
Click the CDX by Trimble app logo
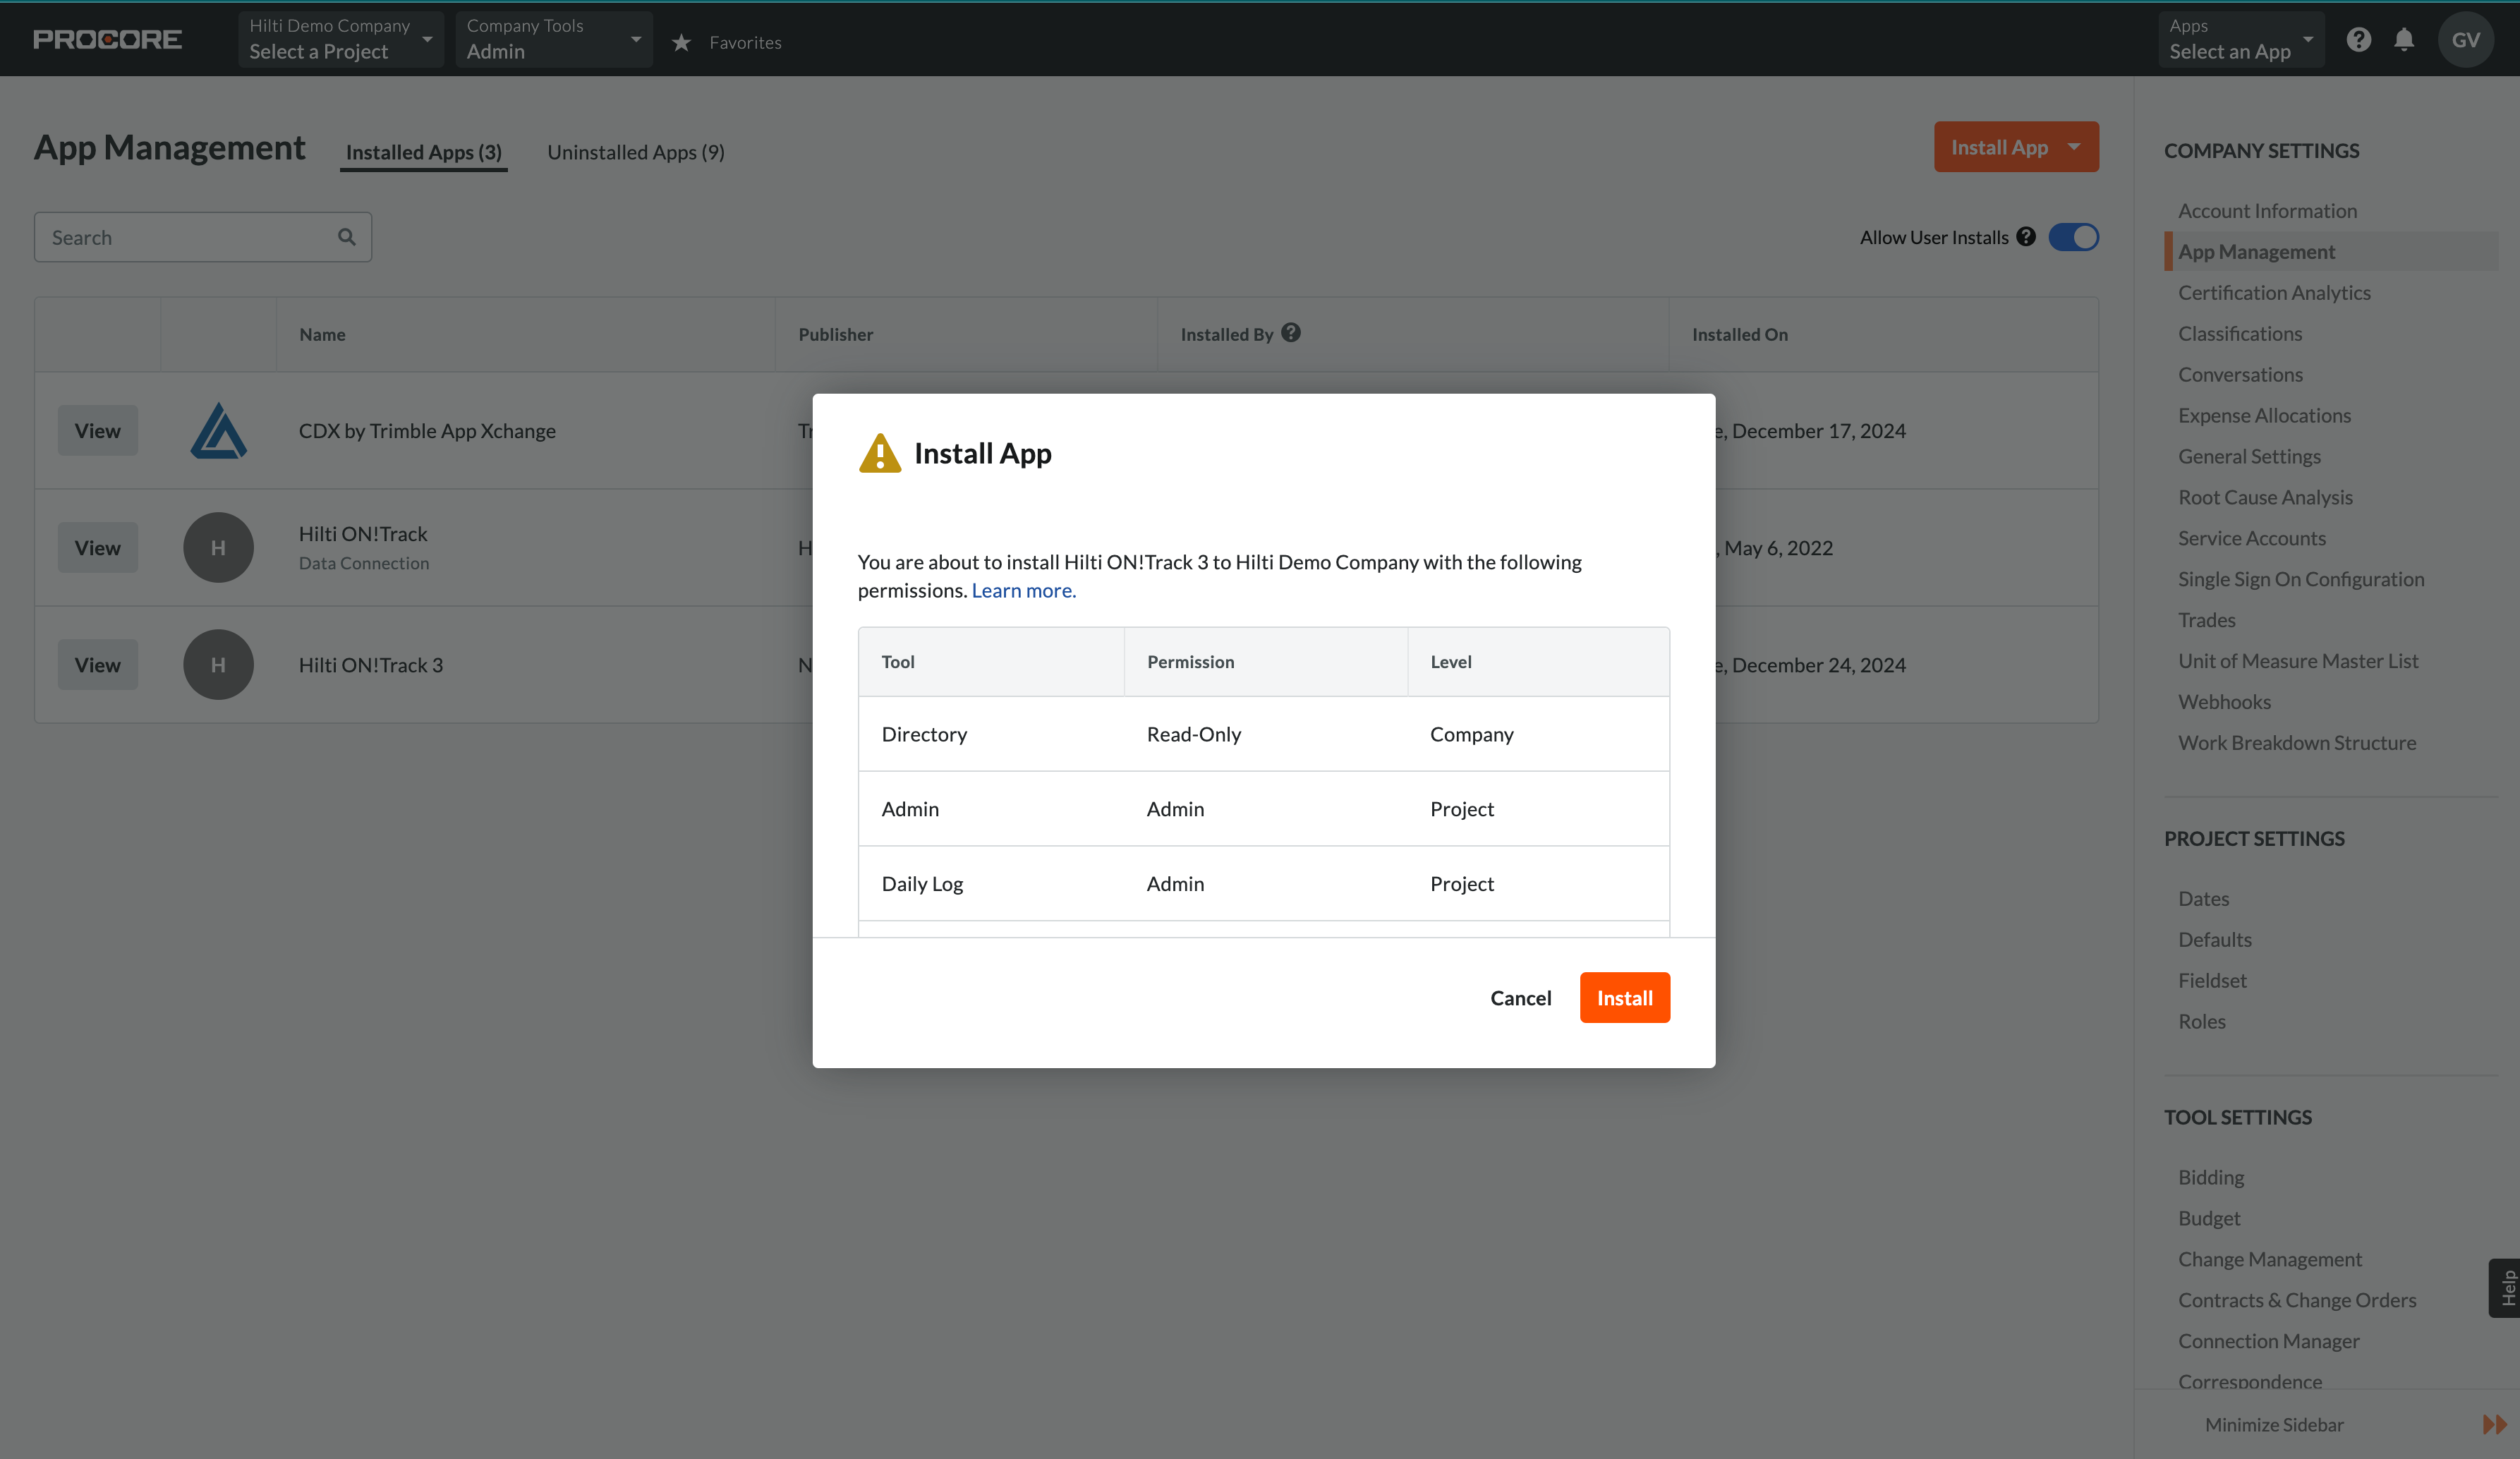[218, 431]
